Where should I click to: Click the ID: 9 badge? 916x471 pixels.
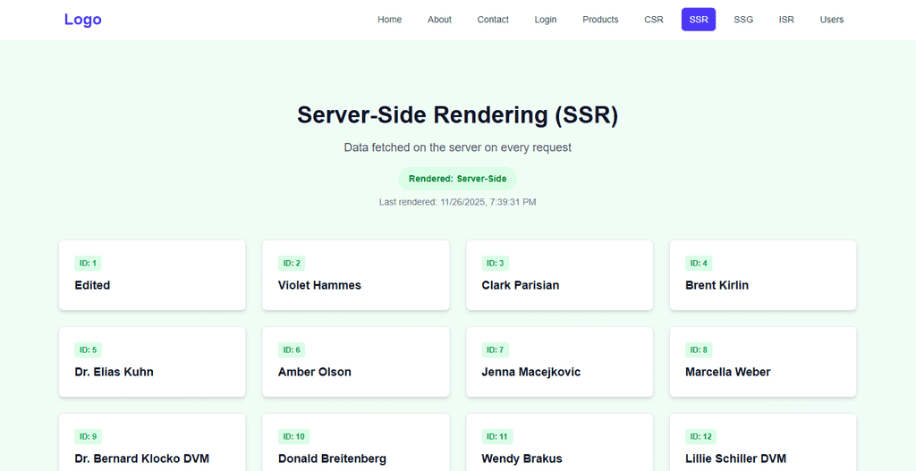click(89, 436)
